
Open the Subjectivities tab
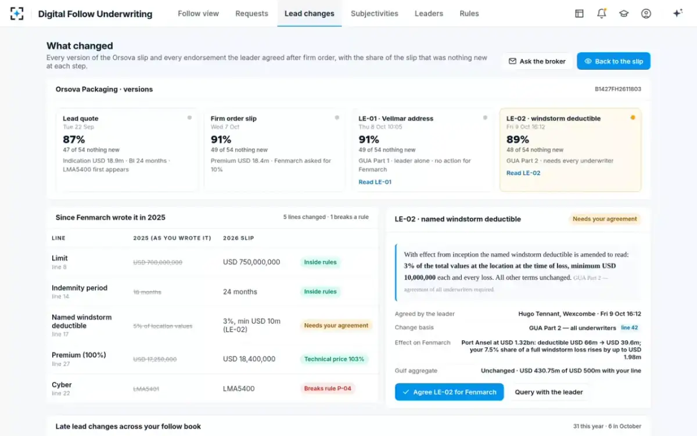click(x=375, y=13)
